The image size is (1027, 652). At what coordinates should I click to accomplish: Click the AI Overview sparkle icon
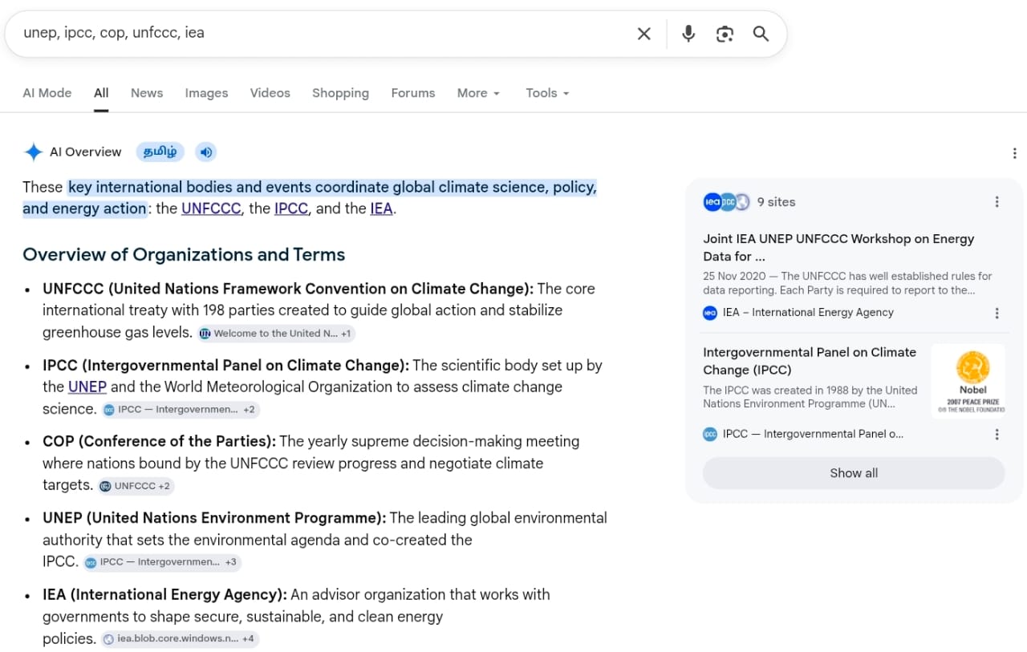(33, 152)
